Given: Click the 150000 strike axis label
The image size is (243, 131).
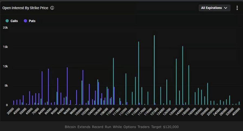Looking at the screenshot, I should click(186, 111).
